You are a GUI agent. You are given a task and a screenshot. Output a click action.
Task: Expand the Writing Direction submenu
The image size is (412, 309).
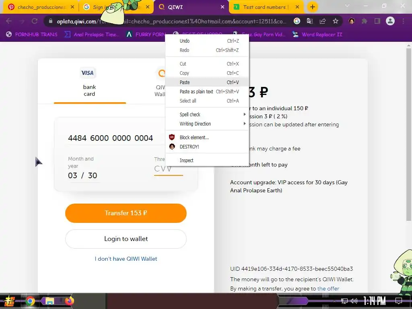(207, 124)
